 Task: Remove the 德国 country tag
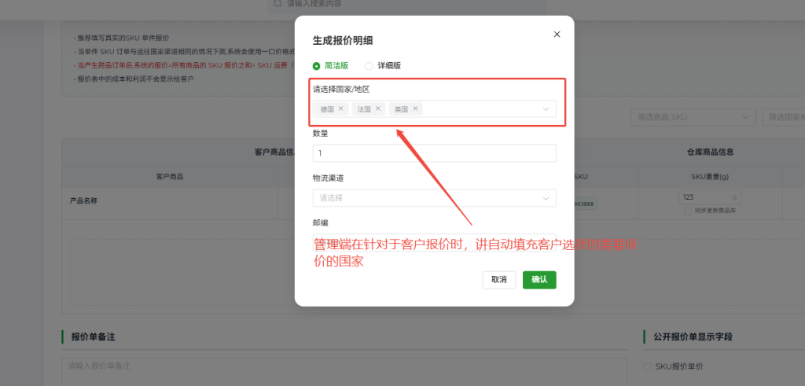click(340, 108)
